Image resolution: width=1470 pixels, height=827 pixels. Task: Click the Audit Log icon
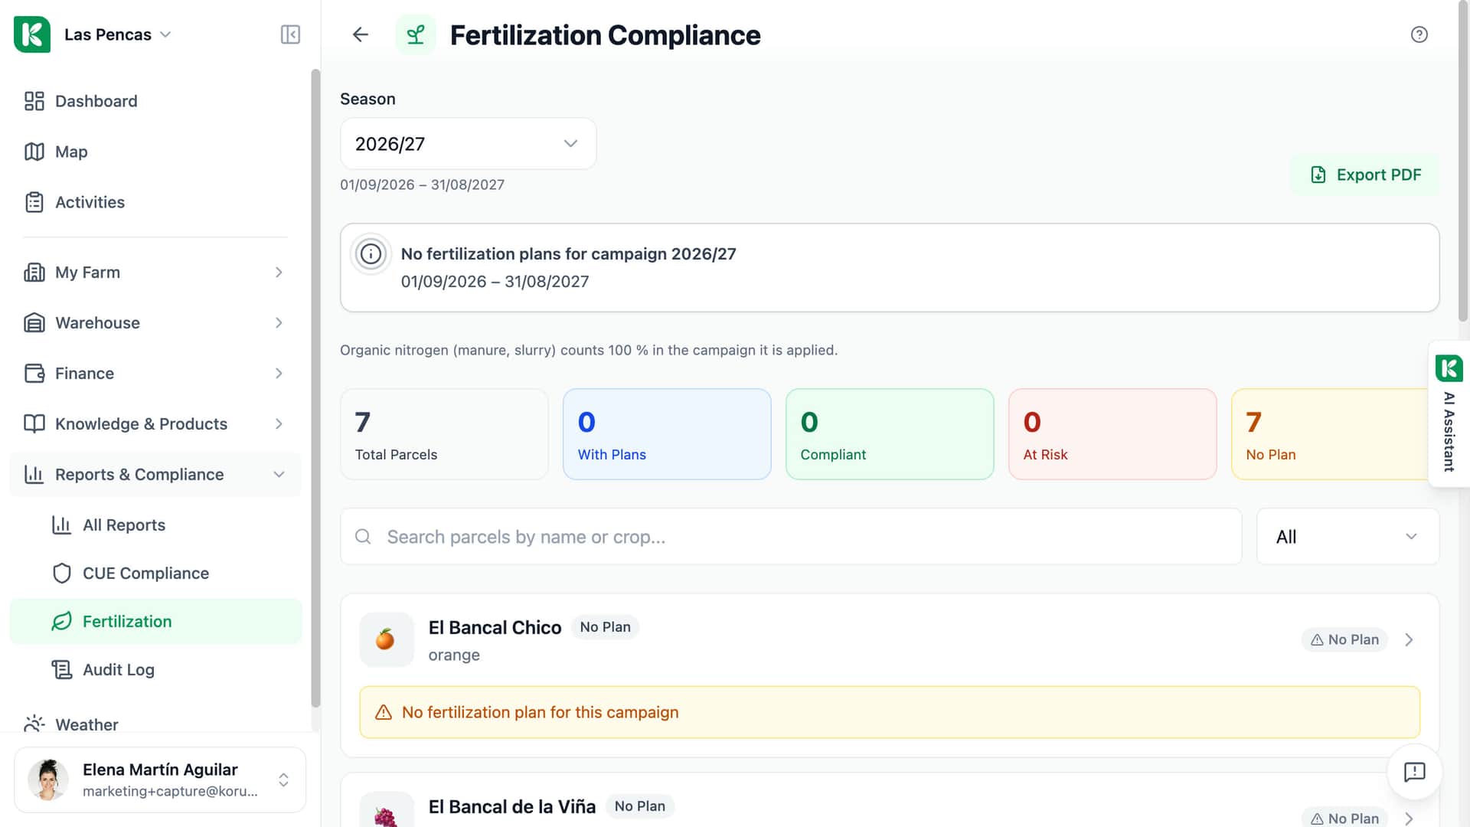[x=62, y=670]
